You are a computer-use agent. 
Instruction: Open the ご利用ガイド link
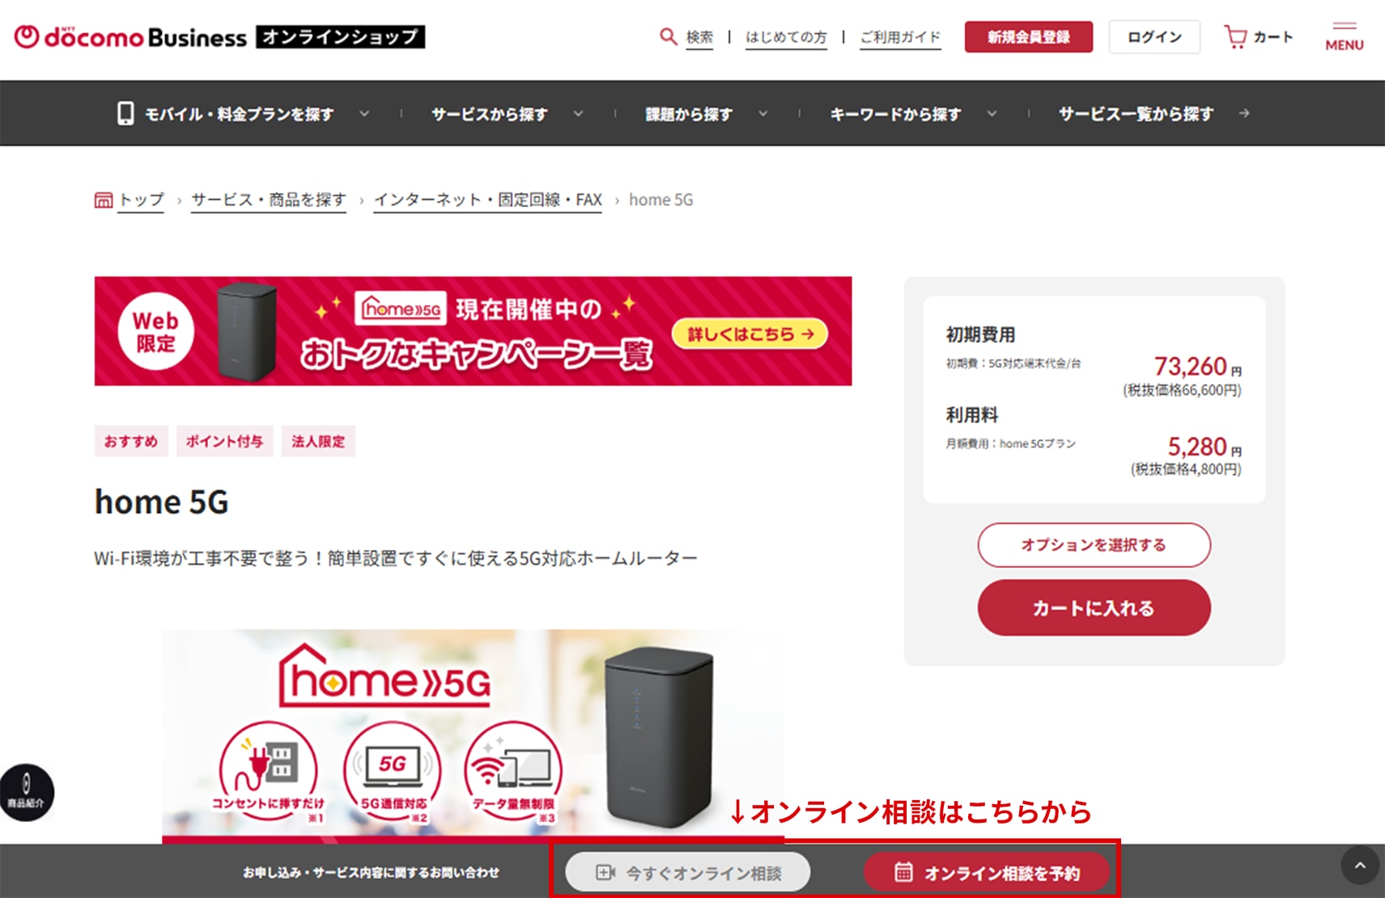tap(900, 37)
